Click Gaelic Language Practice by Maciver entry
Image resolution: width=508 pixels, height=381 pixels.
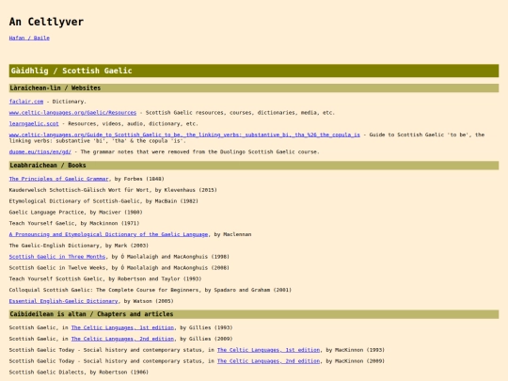click(x=75, y=213)
